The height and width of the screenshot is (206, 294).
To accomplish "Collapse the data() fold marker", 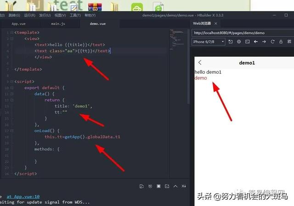I will click(x=12, y=94).
